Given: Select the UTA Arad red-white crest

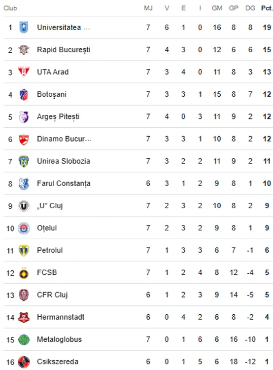Looking at the screenshot, I should coord(24,72).
